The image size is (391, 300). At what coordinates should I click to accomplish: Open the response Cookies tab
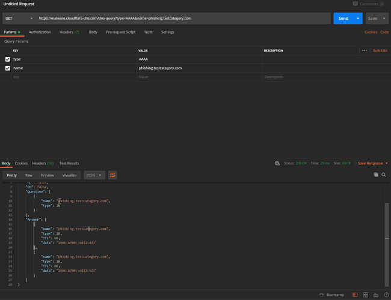21,163
